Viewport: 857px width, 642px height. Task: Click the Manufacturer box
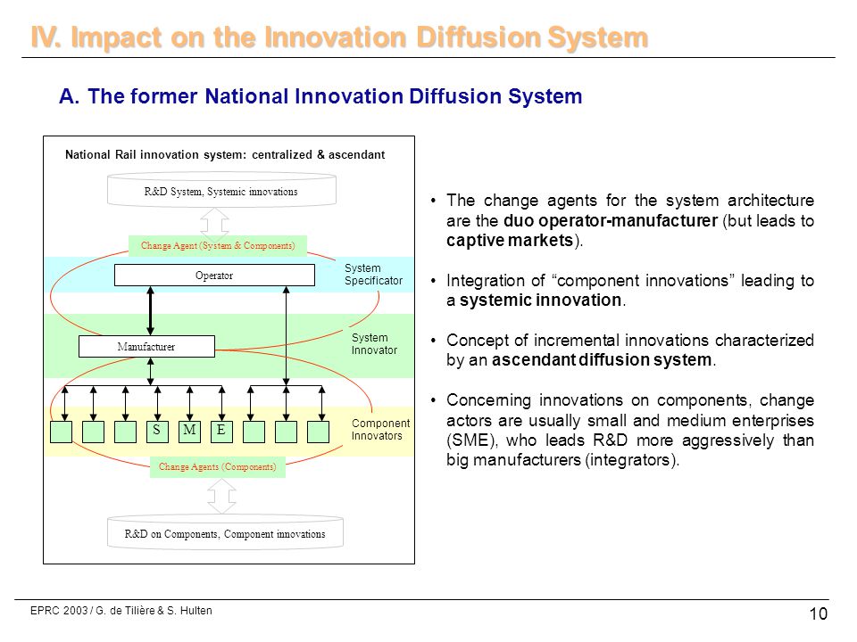pos(146,347)
